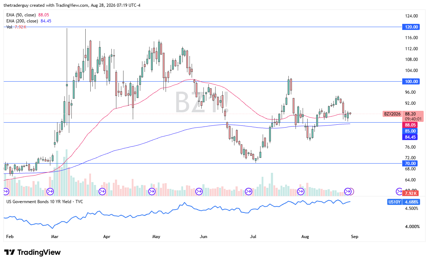This screenshot has height=263, width=429.
Task: Click the Mar time axis label
Action: [55, 237]
